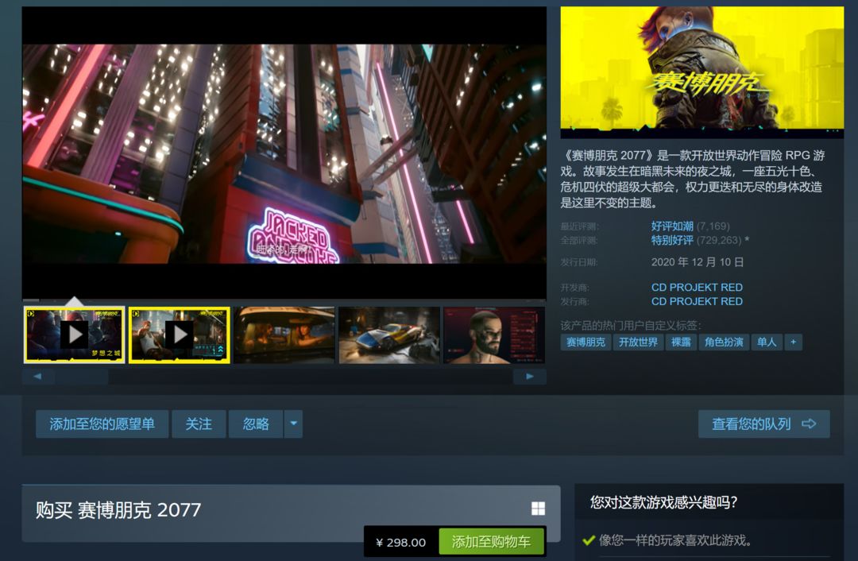Open the car interior screenshot thumbnail

click(x=284, y=335)
